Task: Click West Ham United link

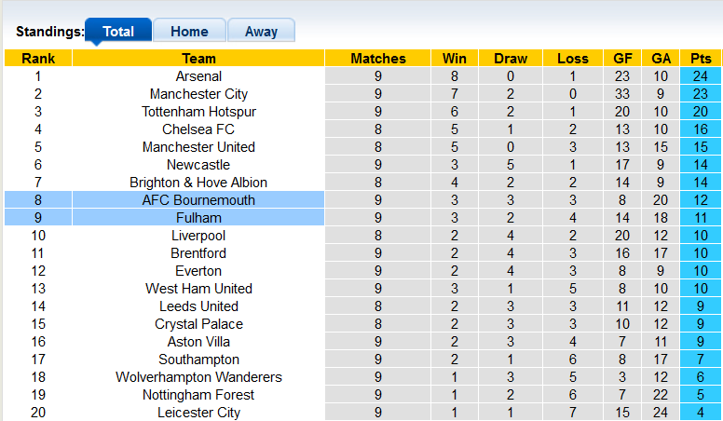Action: click(198, 289)
